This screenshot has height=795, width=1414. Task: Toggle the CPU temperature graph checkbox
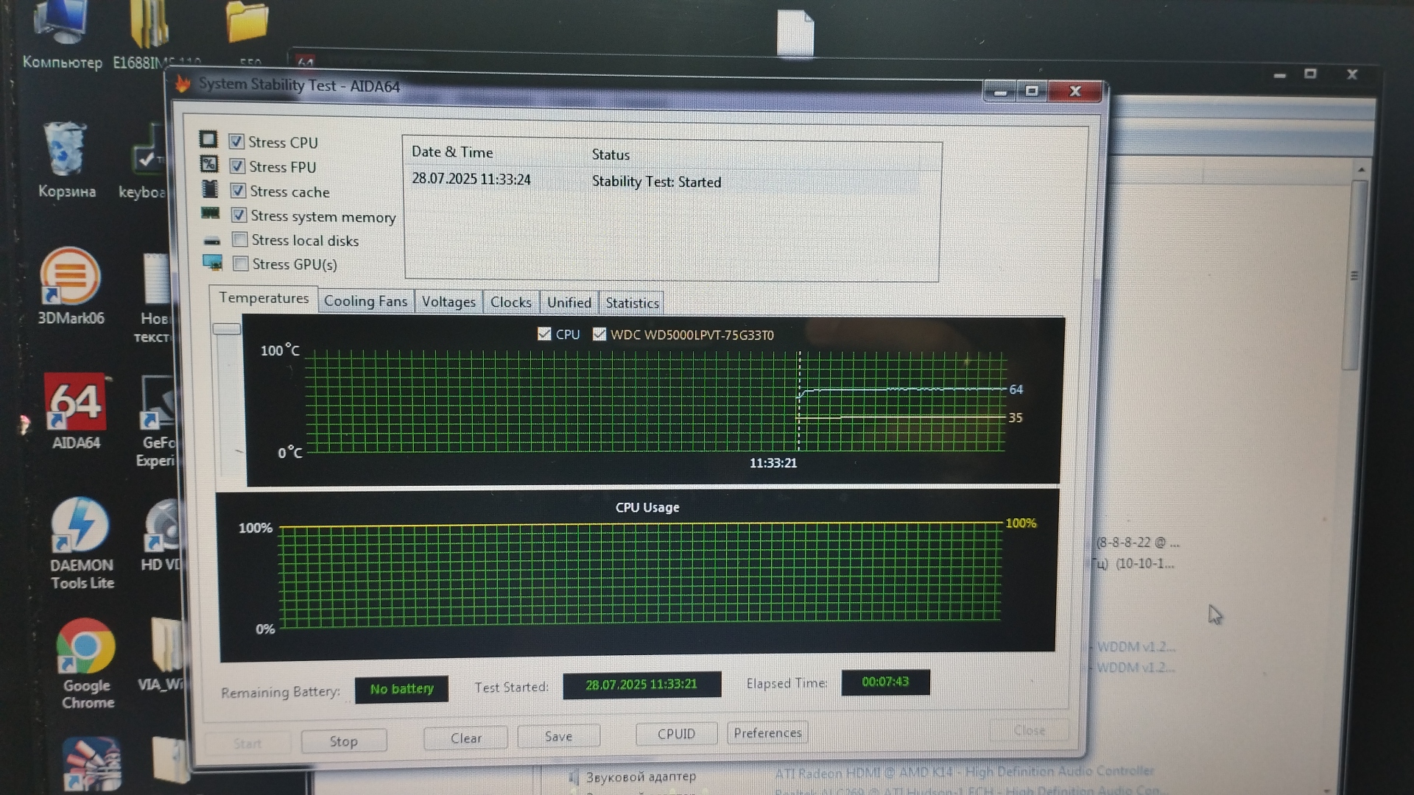click(544, 334)
